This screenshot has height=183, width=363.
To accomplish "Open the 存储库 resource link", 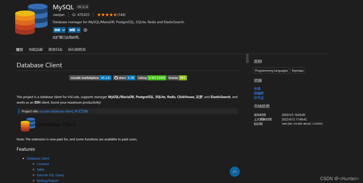I will click(259, 93).
